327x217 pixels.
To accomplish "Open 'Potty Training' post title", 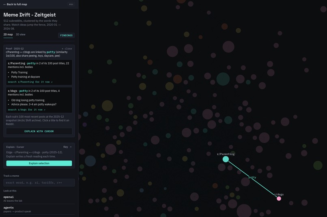I will [x=19, y=72].
